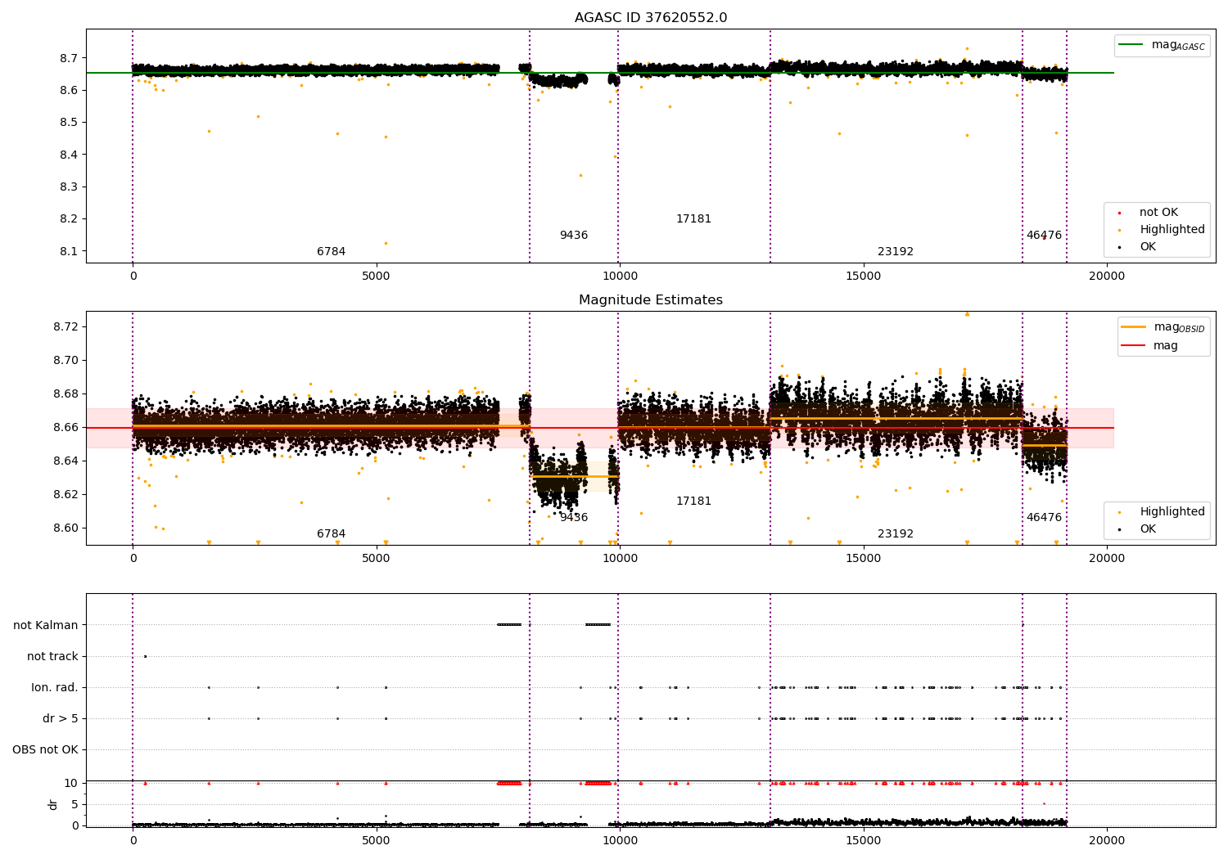Click the not Kalman row label
The width and height of the screenshot is (1228, 859).
tap(46, 626)
